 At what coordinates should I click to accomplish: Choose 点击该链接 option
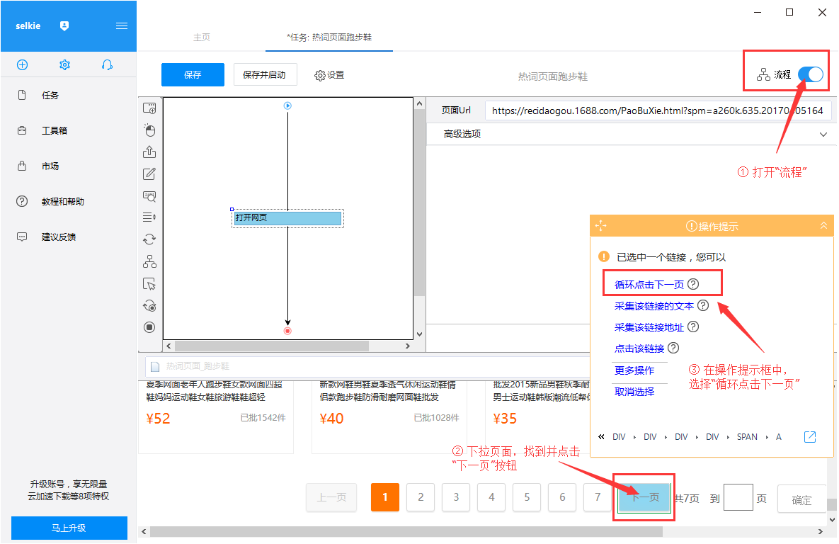click(639, 348)
